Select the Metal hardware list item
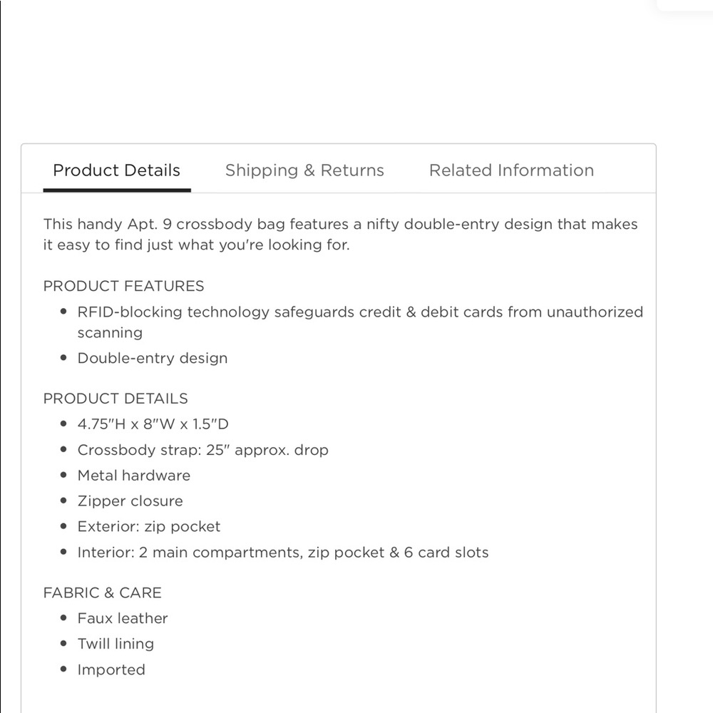Image resolution: width=713 pixels, height=713 pixels. coord(134,476)
